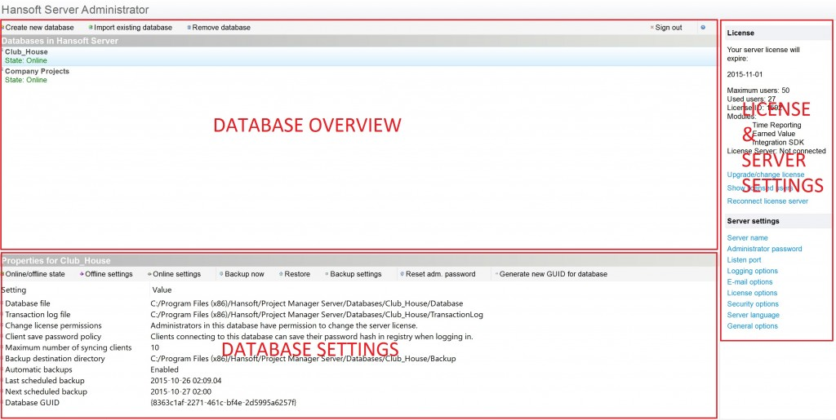
Task: Open Backup settings
Action: tap(355, 274)
